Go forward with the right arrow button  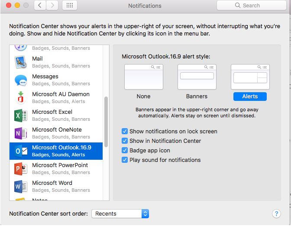(x=52, y=5)
